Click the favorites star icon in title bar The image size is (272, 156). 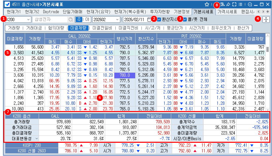point(207,4)
